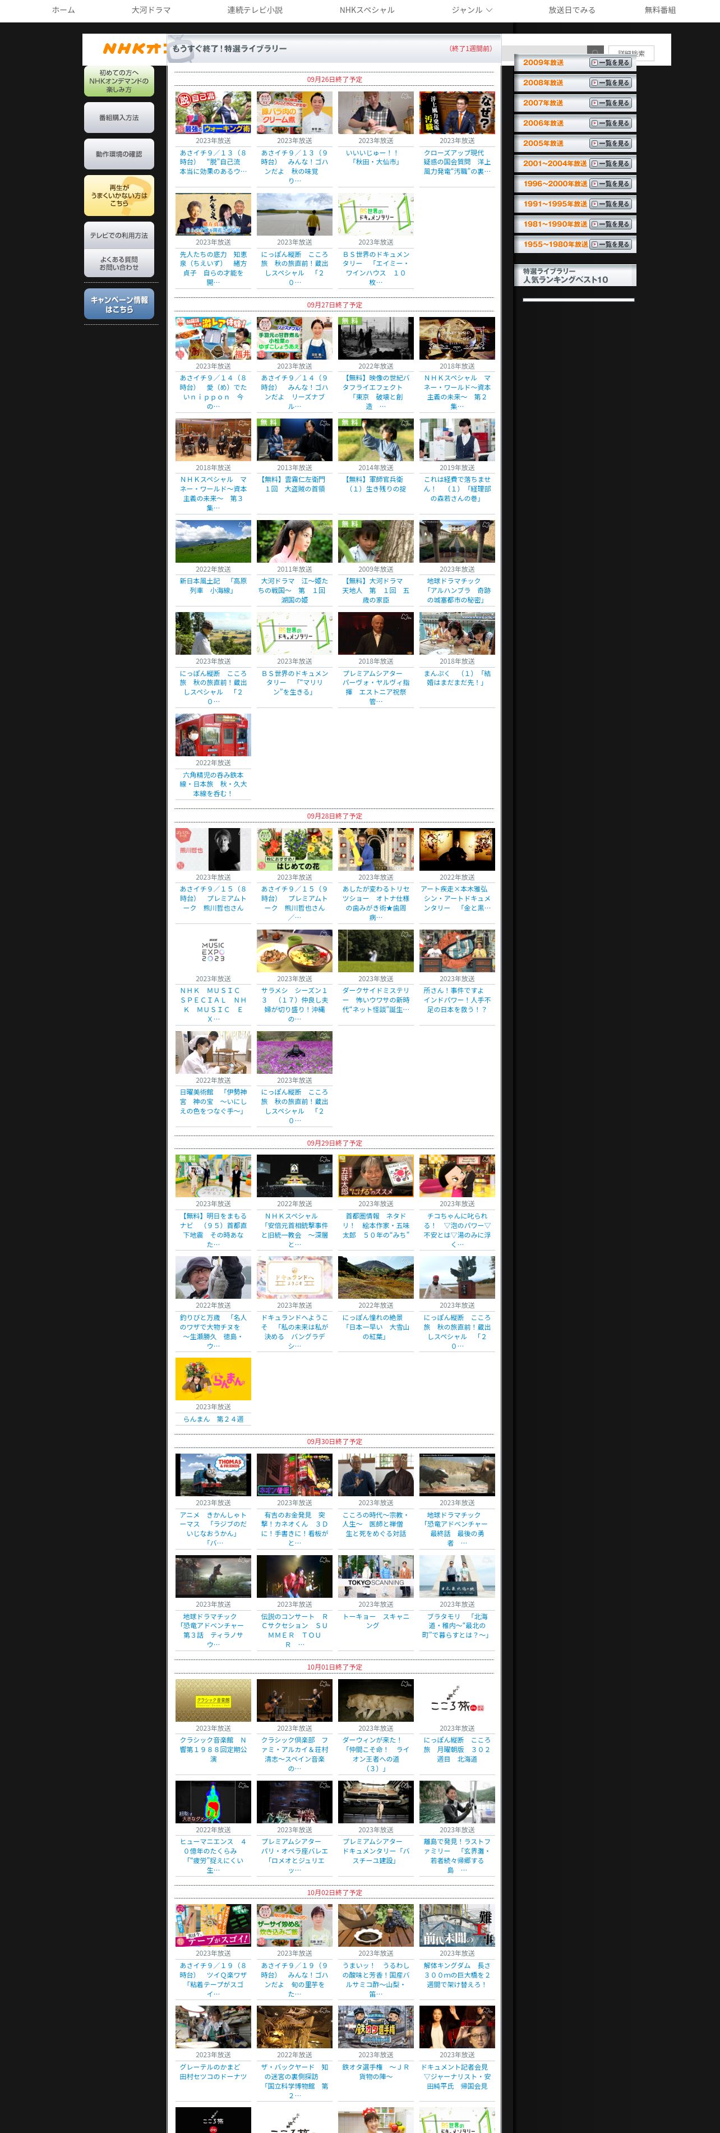Image resolution: width=720 pixels, height=2133 pixels.
Task: Open まんぷく (1) thumbnail
Action: 457,633
